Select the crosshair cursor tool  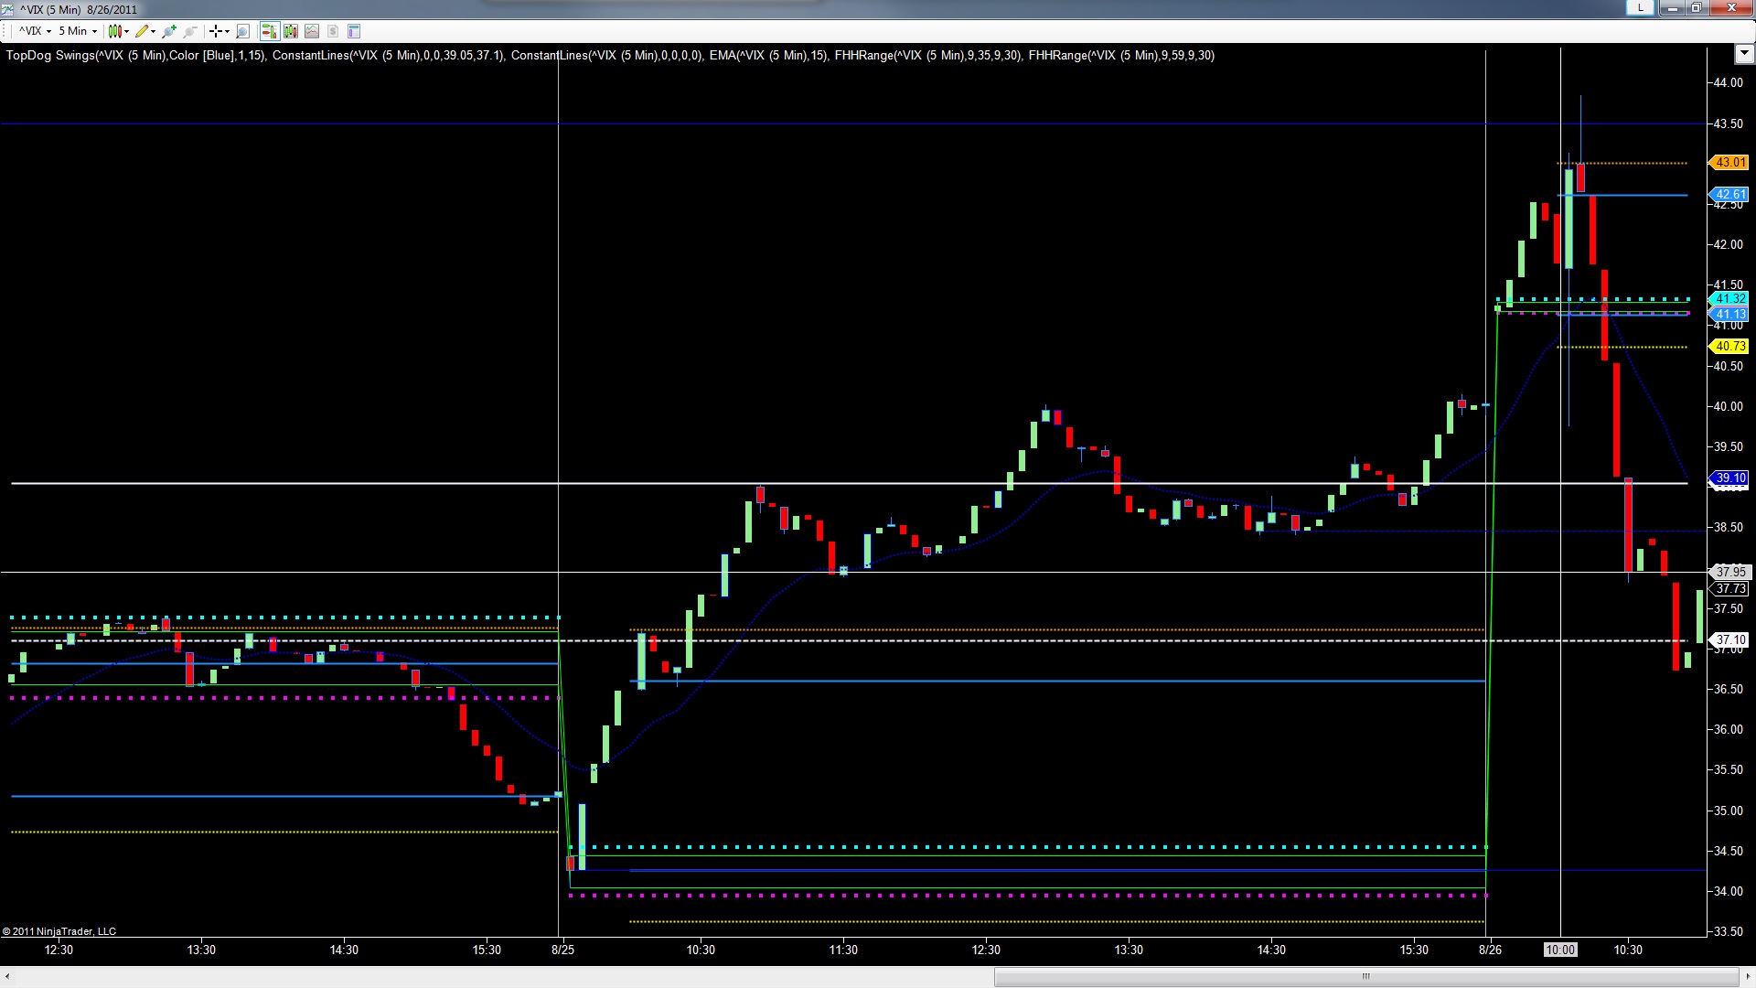tap(218, 31)
